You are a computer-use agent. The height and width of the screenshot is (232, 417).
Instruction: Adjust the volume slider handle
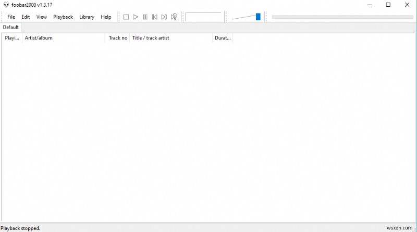tap(258, 17)
